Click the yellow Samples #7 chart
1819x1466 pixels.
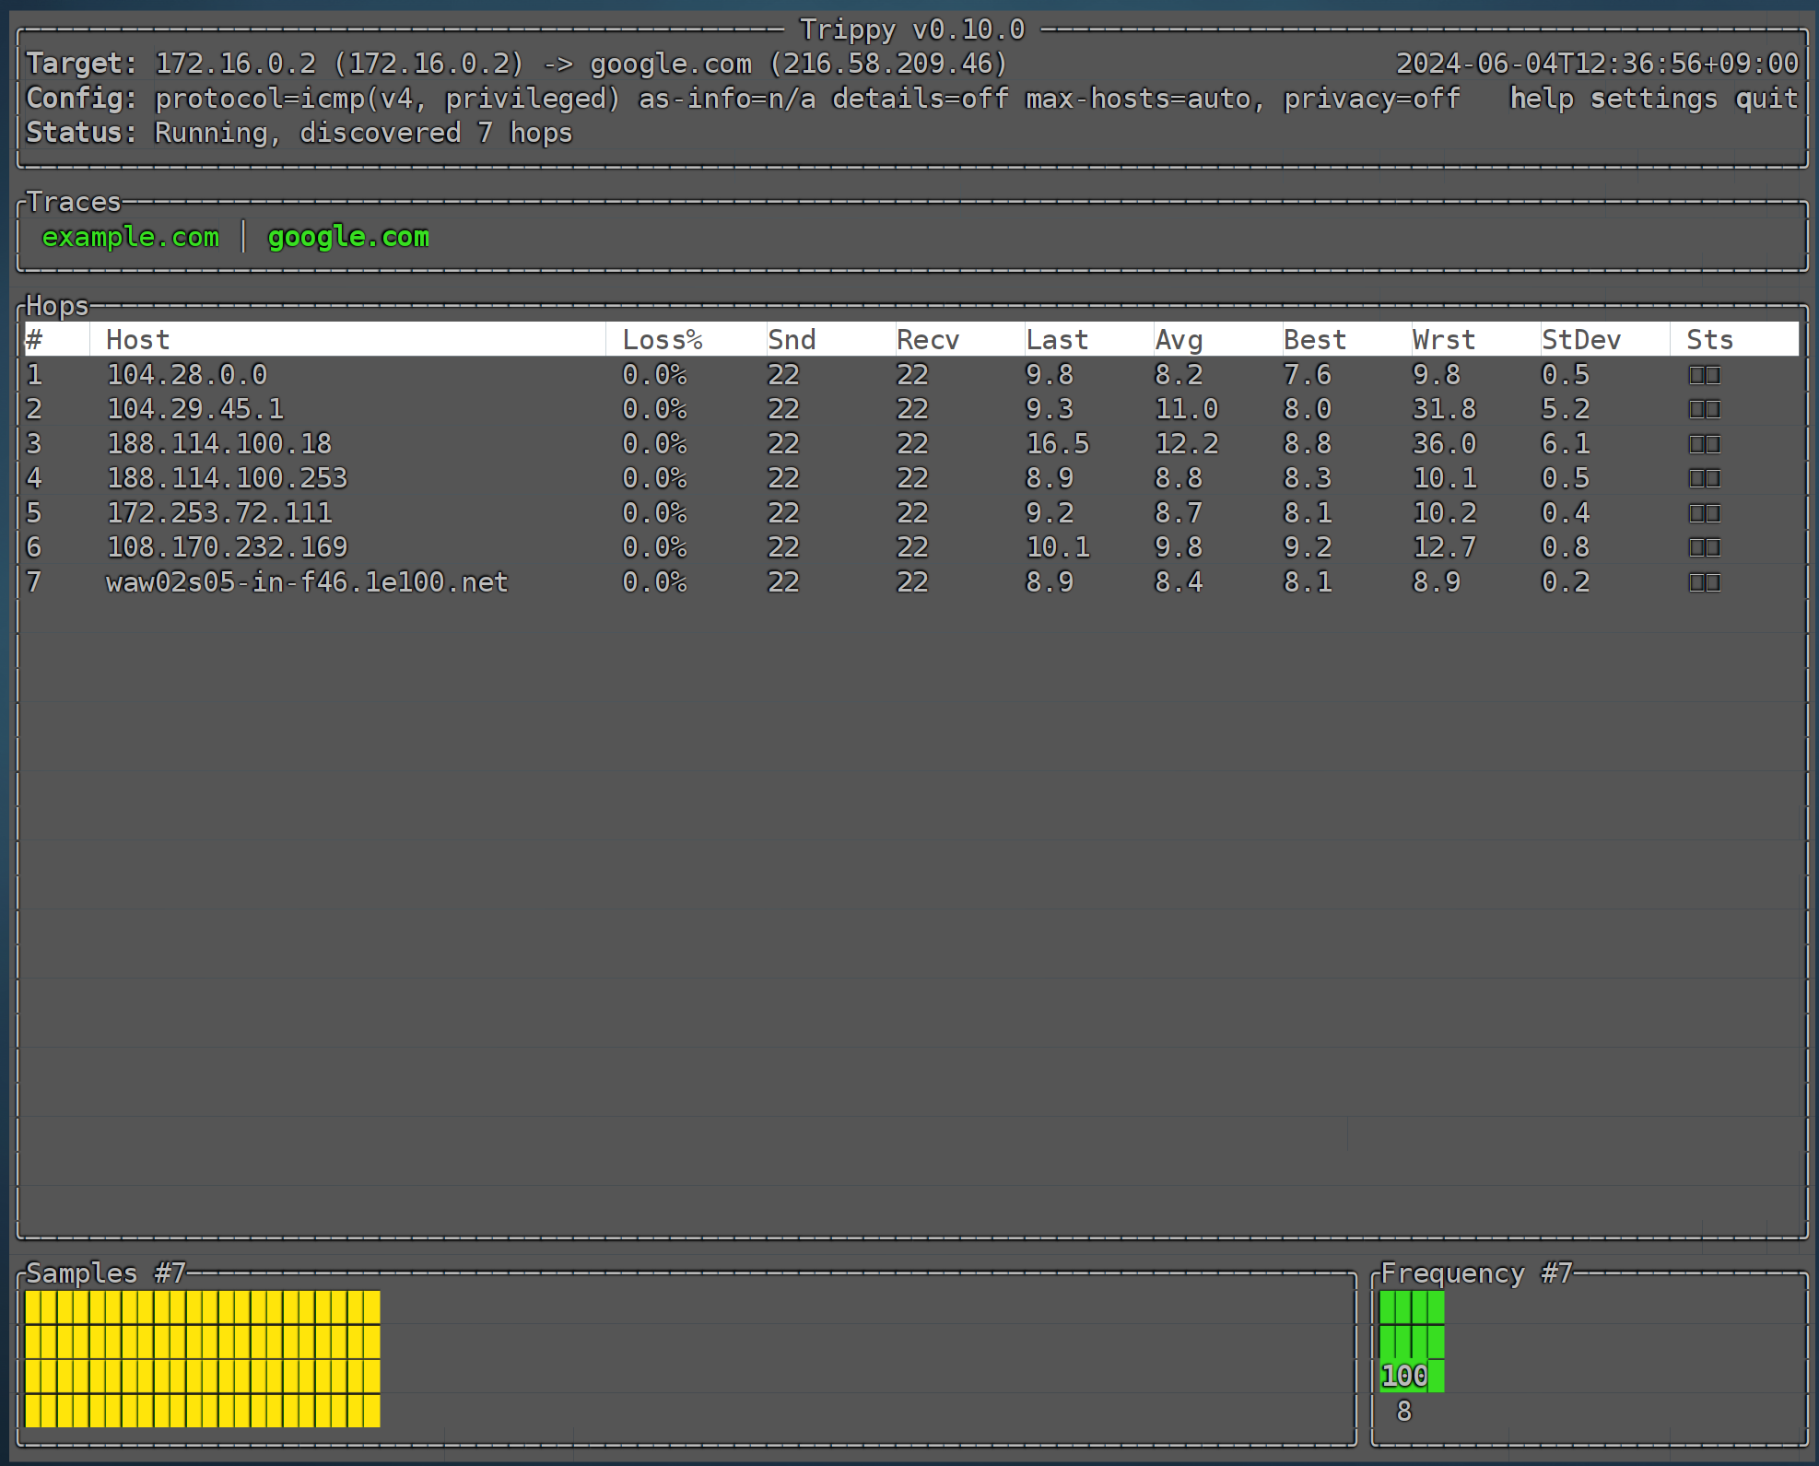click(x=203, y=1358)
